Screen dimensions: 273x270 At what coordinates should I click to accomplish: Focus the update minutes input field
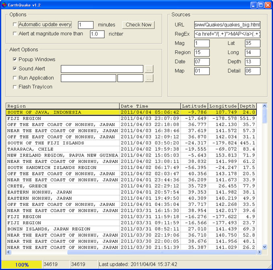tap(86, 25)
